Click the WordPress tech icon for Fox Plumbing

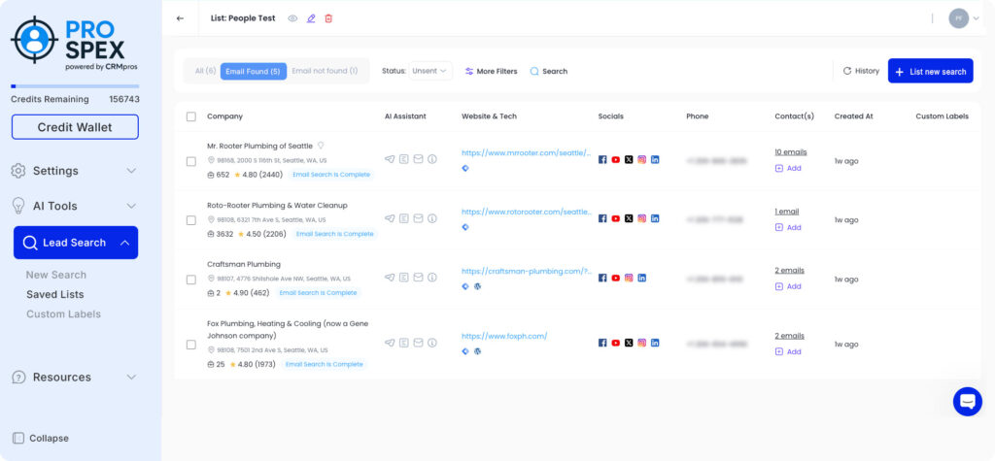tap(477, 351)
